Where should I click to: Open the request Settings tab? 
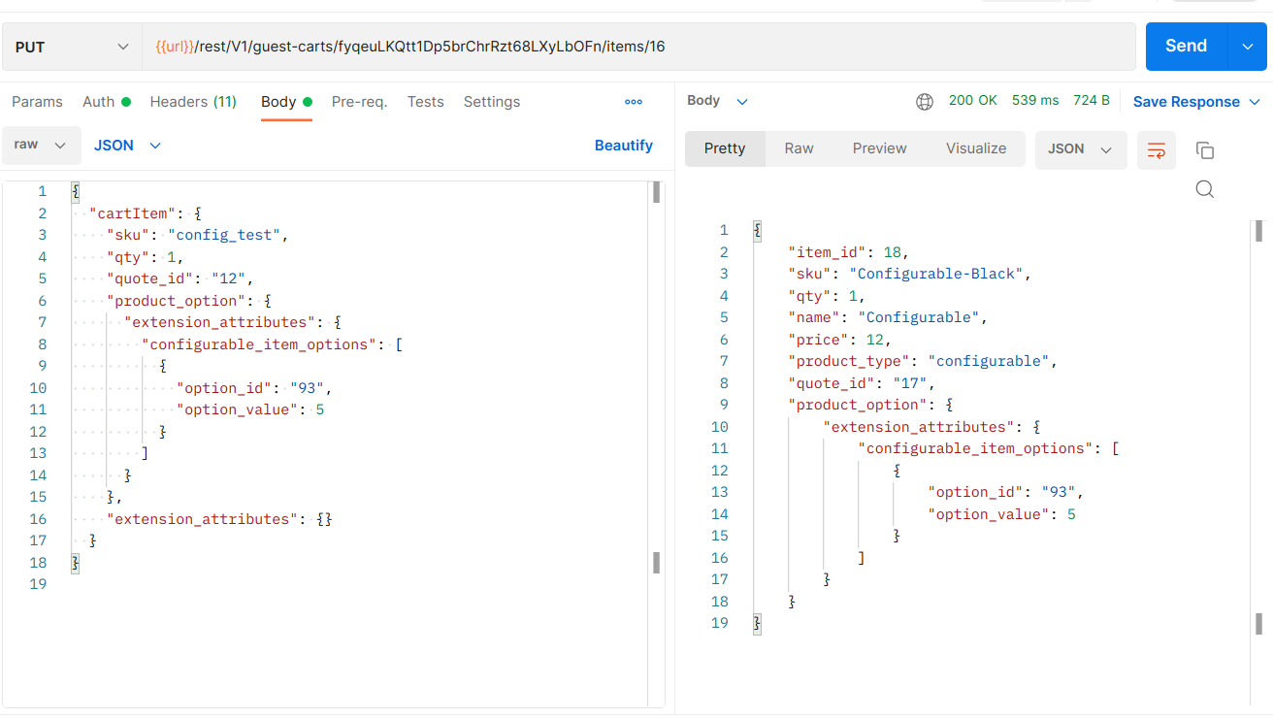pyautogui.click(x=492, y=102)
